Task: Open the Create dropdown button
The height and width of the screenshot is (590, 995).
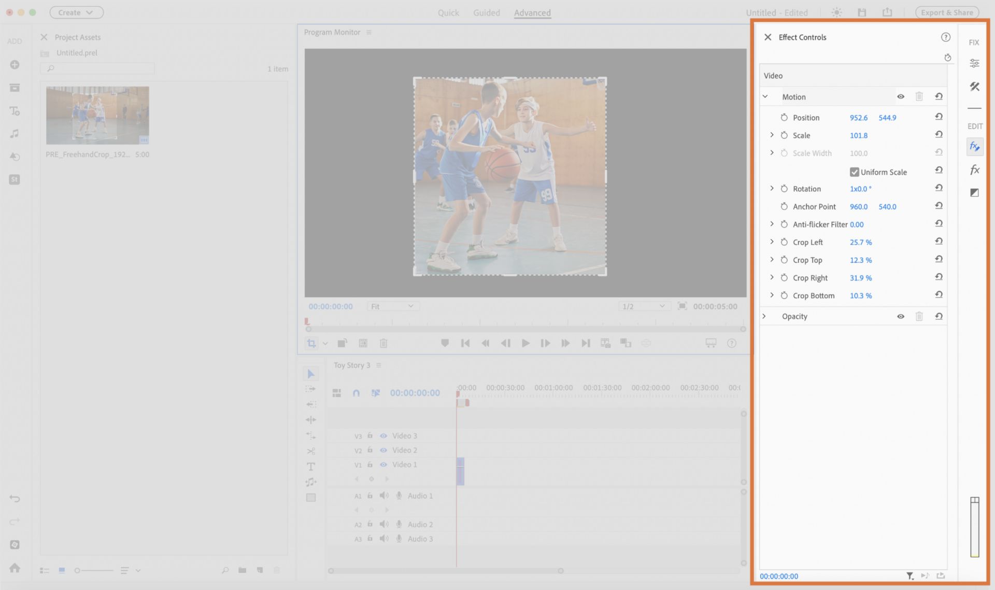Action: [76, 12]
